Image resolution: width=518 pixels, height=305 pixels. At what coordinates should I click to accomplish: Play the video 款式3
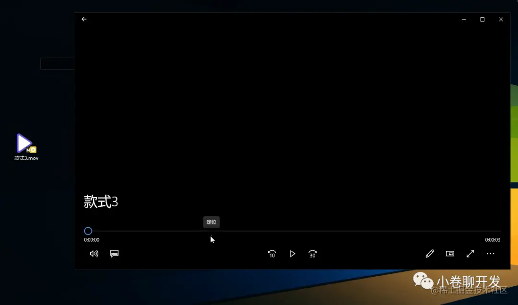coord(293,254)
